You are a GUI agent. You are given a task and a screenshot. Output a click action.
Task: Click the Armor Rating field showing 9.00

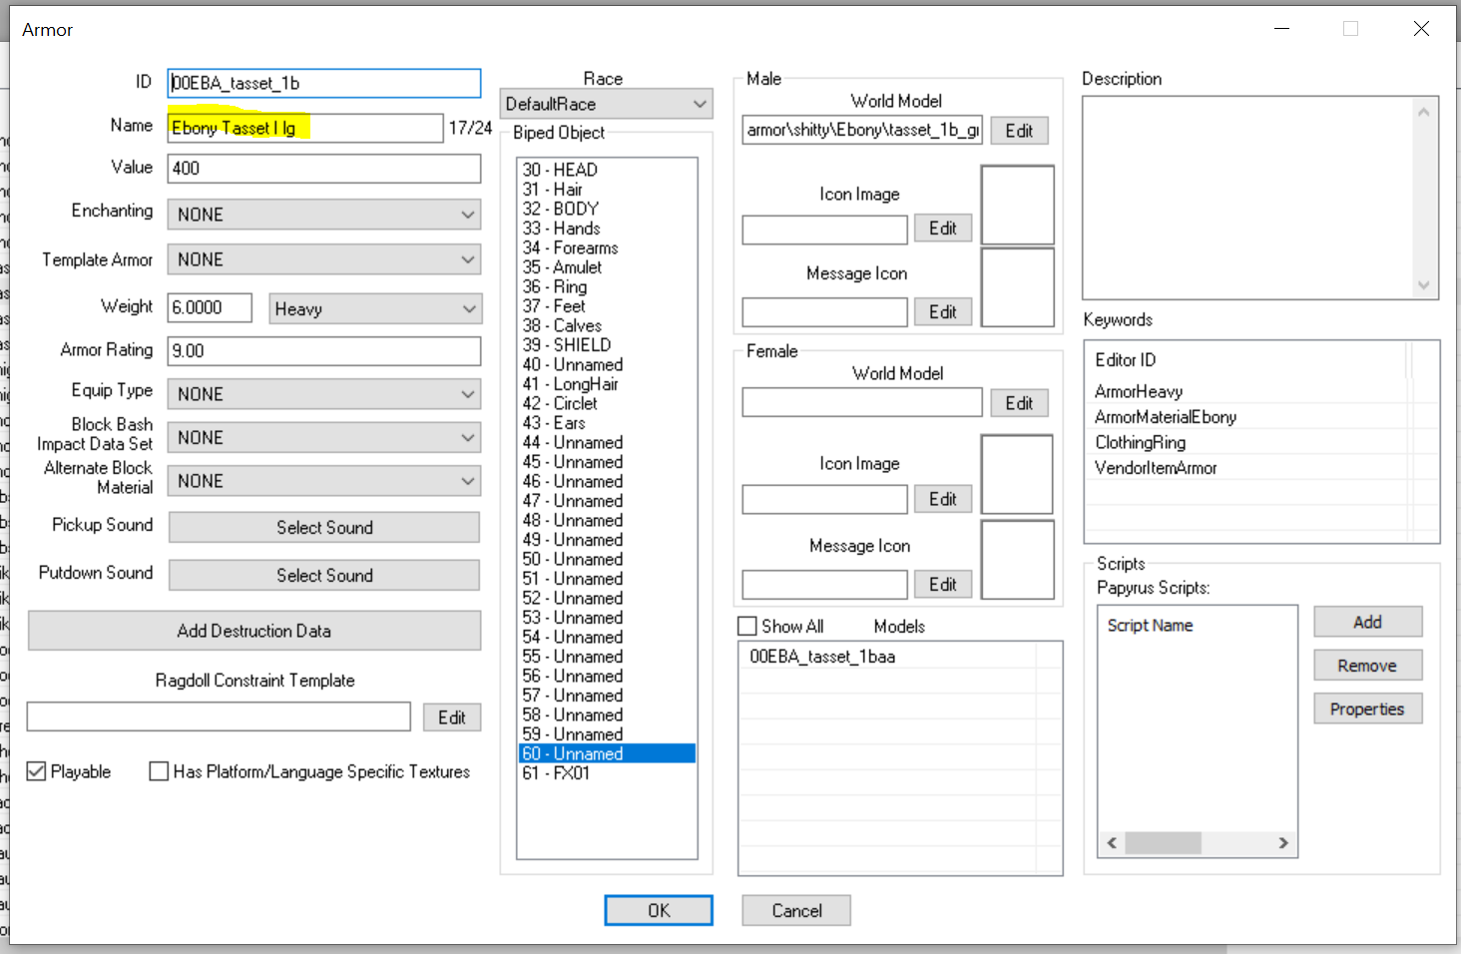(324, 351)
